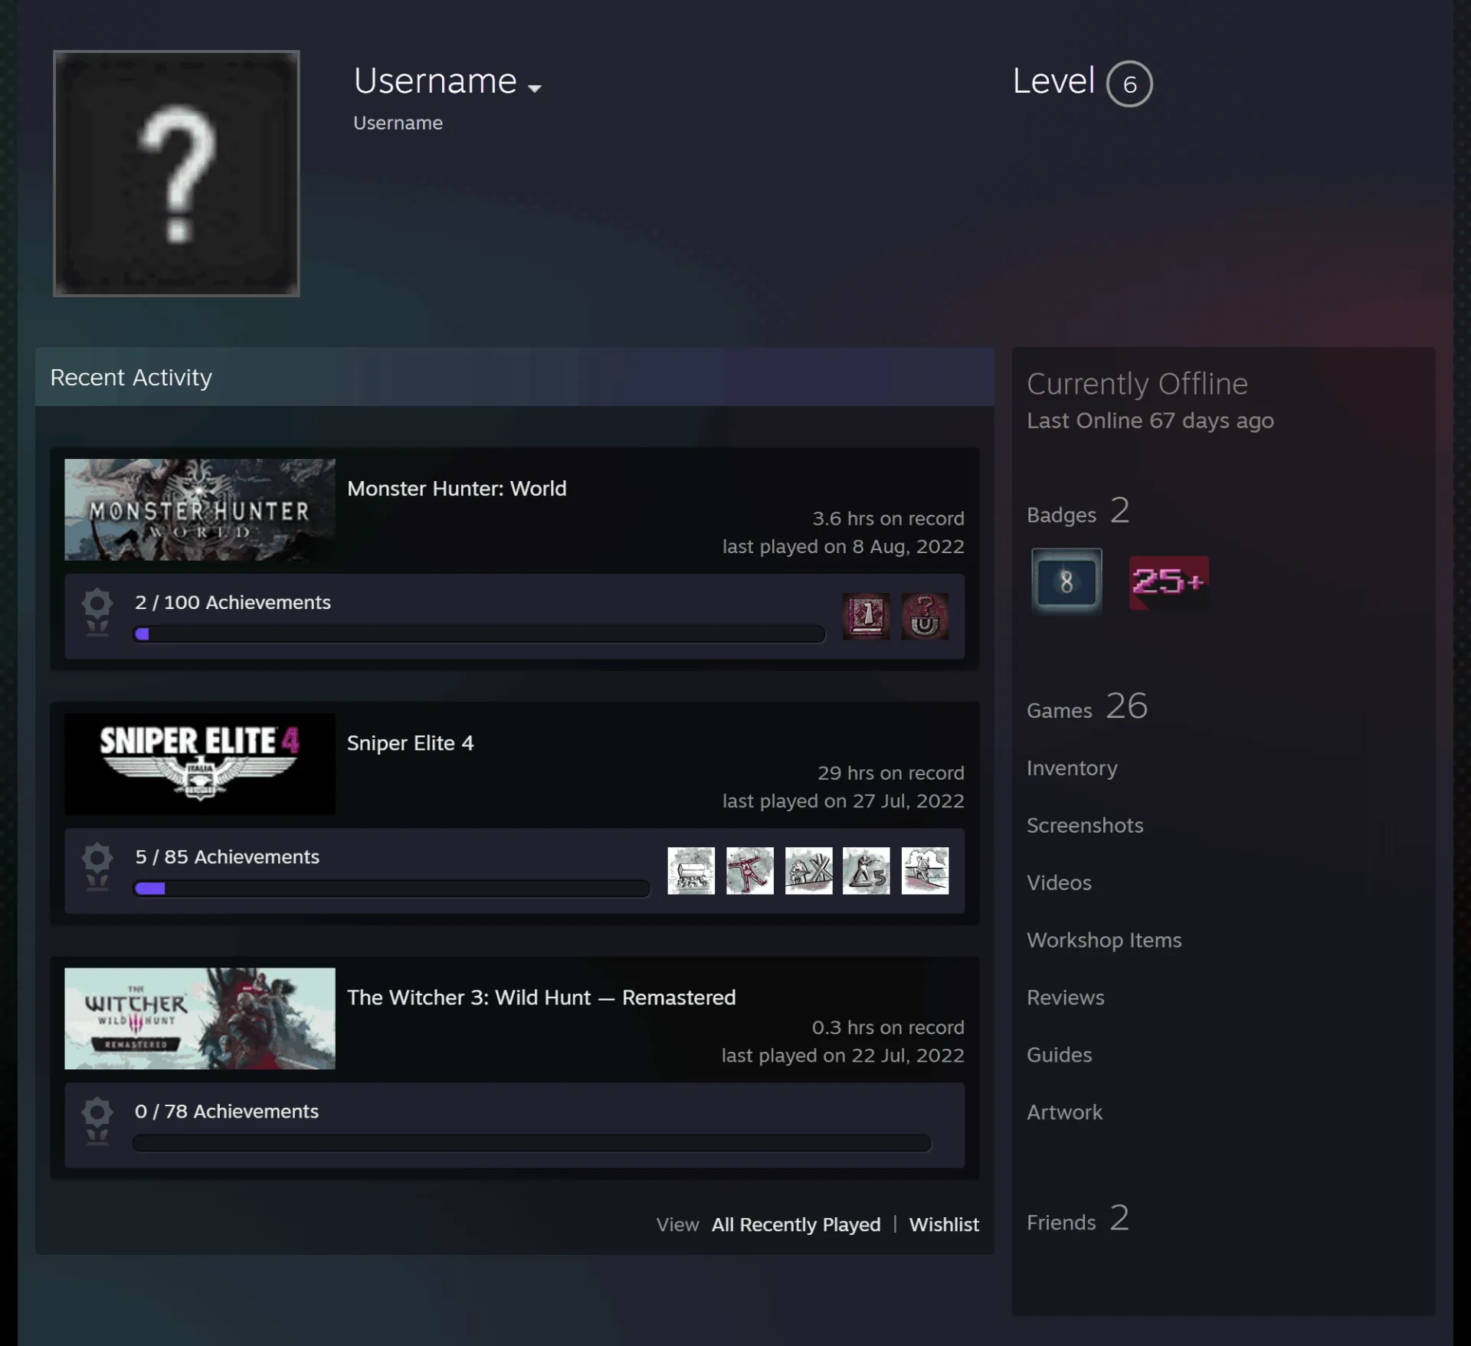1471x1346 pixels.
Task: Open the 25+ games badge icon
Action: tap(1169, 582)
